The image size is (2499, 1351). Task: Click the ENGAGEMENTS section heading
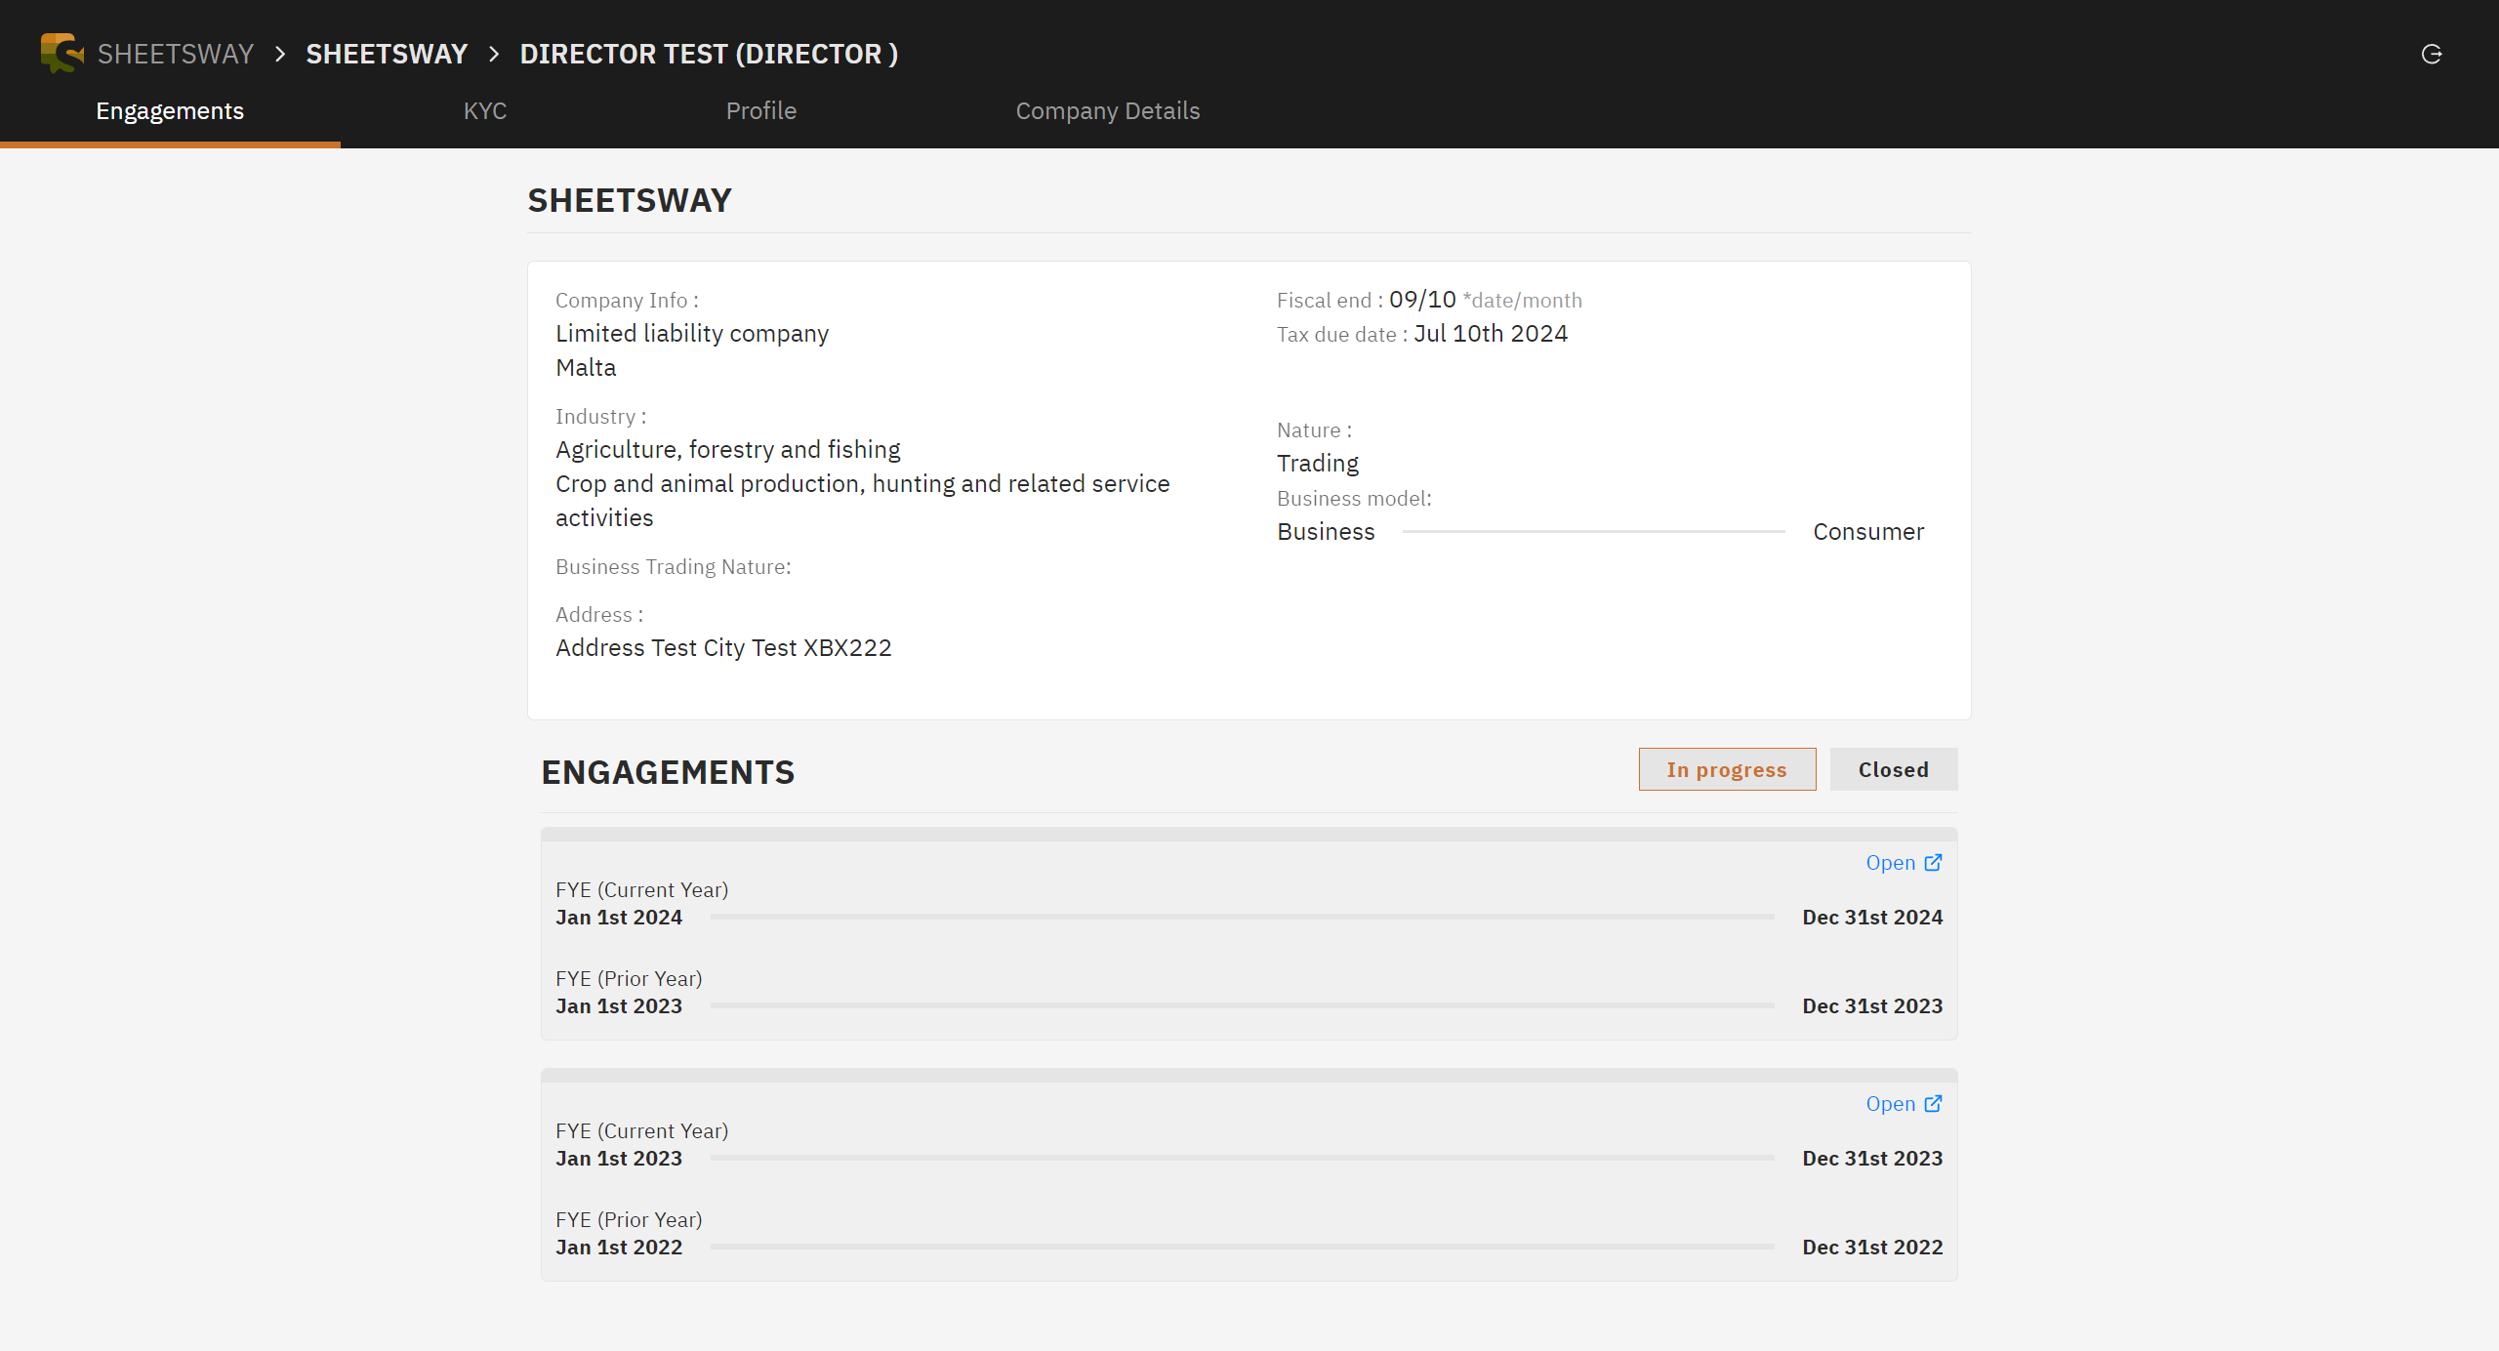click(668, 772)
